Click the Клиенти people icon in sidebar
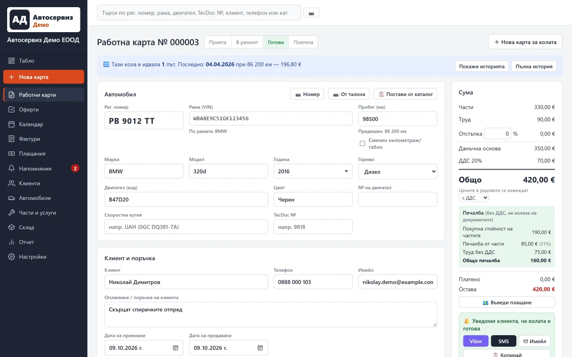Image resolution: width=572 pixels, height=357 pixels. [x=12, y=183]
